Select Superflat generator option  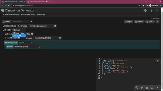click(x=19, y=35)
